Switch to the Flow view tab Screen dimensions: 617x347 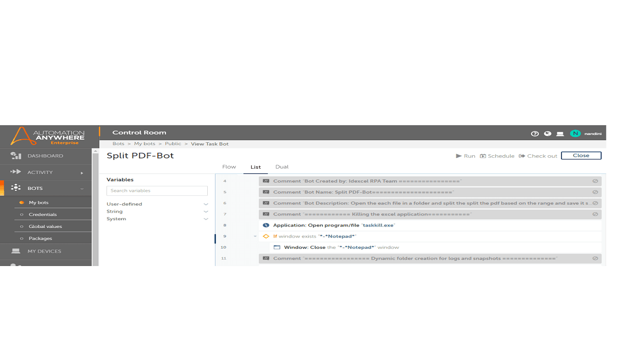click(229, 167)
